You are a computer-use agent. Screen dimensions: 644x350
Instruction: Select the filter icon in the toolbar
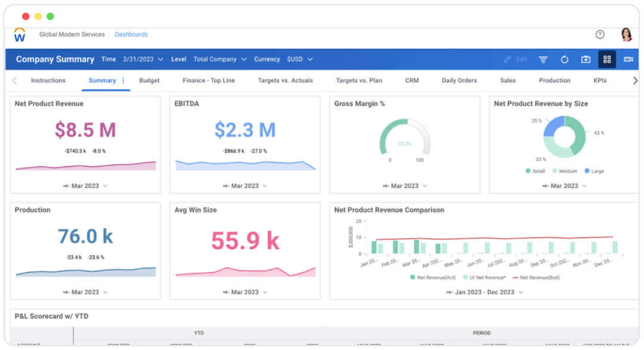point(543,59)
